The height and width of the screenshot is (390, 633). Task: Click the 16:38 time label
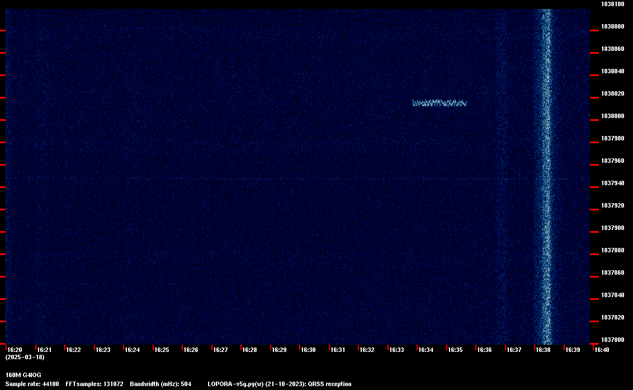(x=543, y=350)
